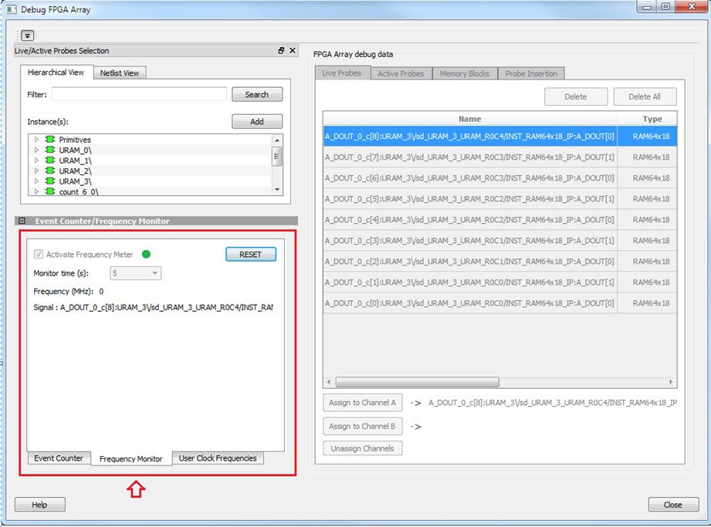Click the count_6_0 green instance icon
The image size is (711, 527).
click(x=50, y=191)
